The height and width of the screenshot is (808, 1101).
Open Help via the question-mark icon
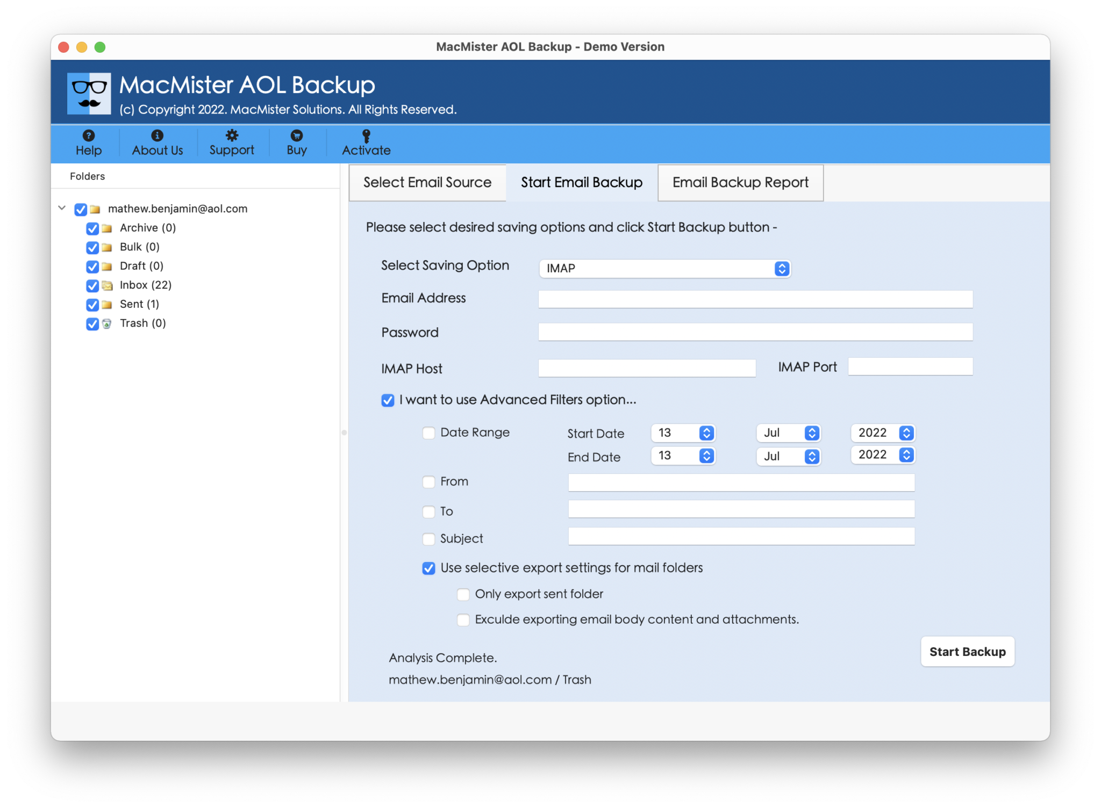(88, 136)
